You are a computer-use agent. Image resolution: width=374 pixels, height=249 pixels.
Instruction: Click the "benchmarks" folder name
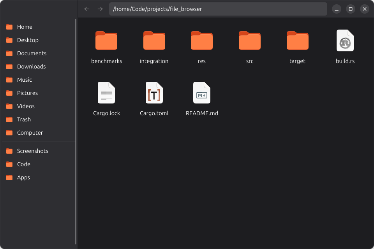pyautogui.click(x=106, y=61)
